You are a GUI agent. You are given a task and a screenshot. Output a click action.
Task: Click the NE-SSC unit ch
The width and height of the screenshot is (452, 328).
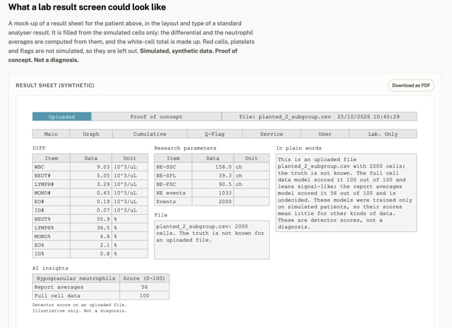(251, 167)
